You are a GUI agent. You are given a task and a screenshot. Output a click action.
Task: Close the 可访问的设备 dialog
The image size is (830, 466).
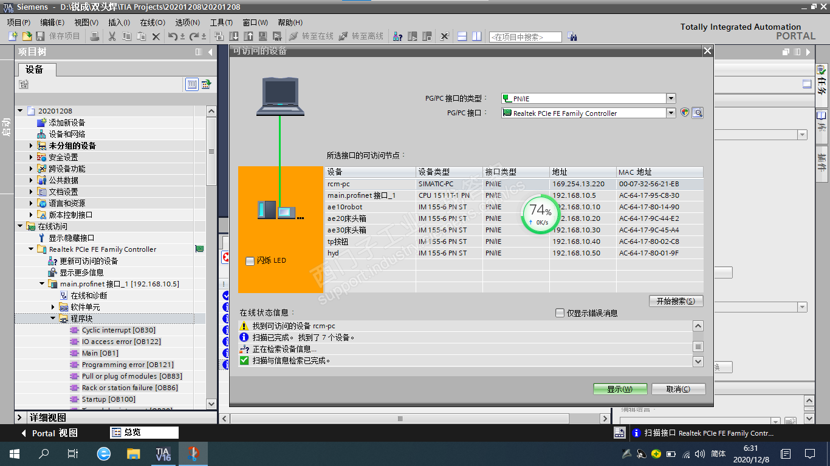(x=707, y=51)
